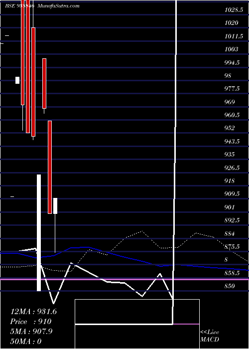Click the 918 price axis label
249x349 pixels.
(x=230, y=180)
